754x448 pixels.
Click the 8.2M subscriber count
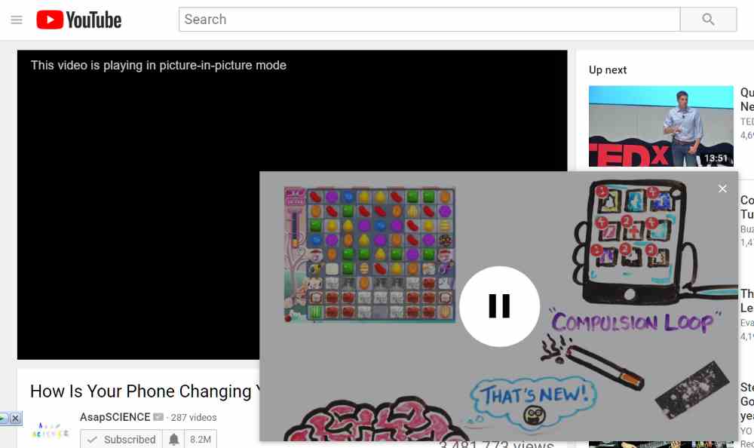[x=201, y=440]
